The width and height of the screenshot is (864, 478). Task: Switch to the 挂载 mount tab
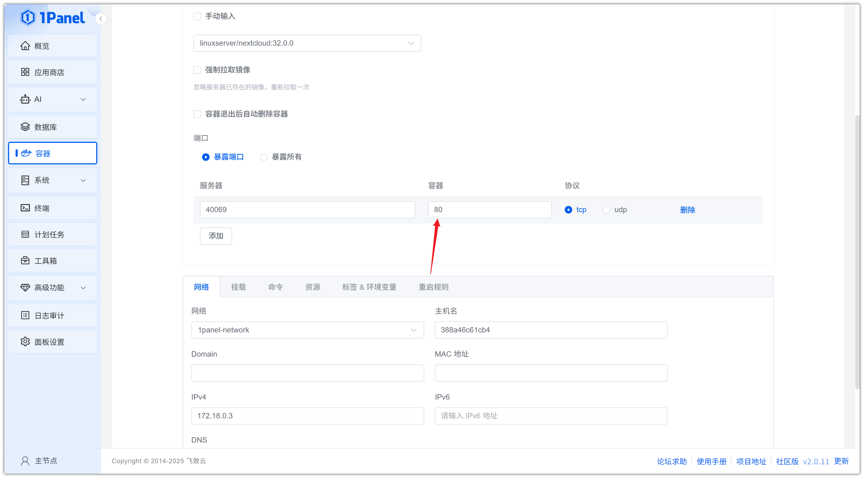pyautogui.click(x=239, y=287)
